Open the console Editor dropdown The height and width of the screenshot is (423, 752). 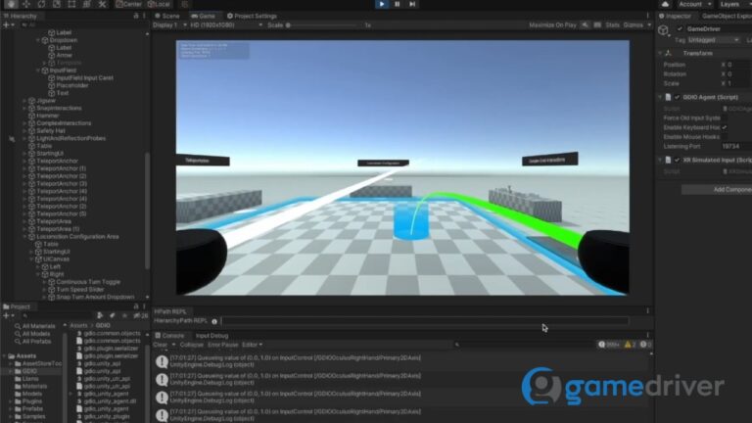[x=252, y=345]
